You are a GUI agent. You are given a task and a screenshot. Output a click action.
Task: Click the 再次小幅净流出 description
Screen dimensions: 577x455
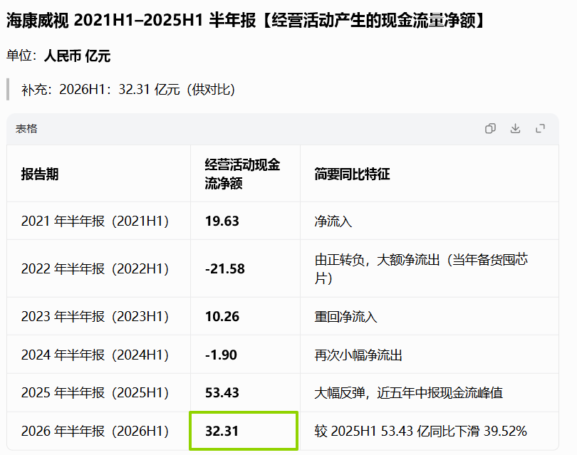[358, 355]
